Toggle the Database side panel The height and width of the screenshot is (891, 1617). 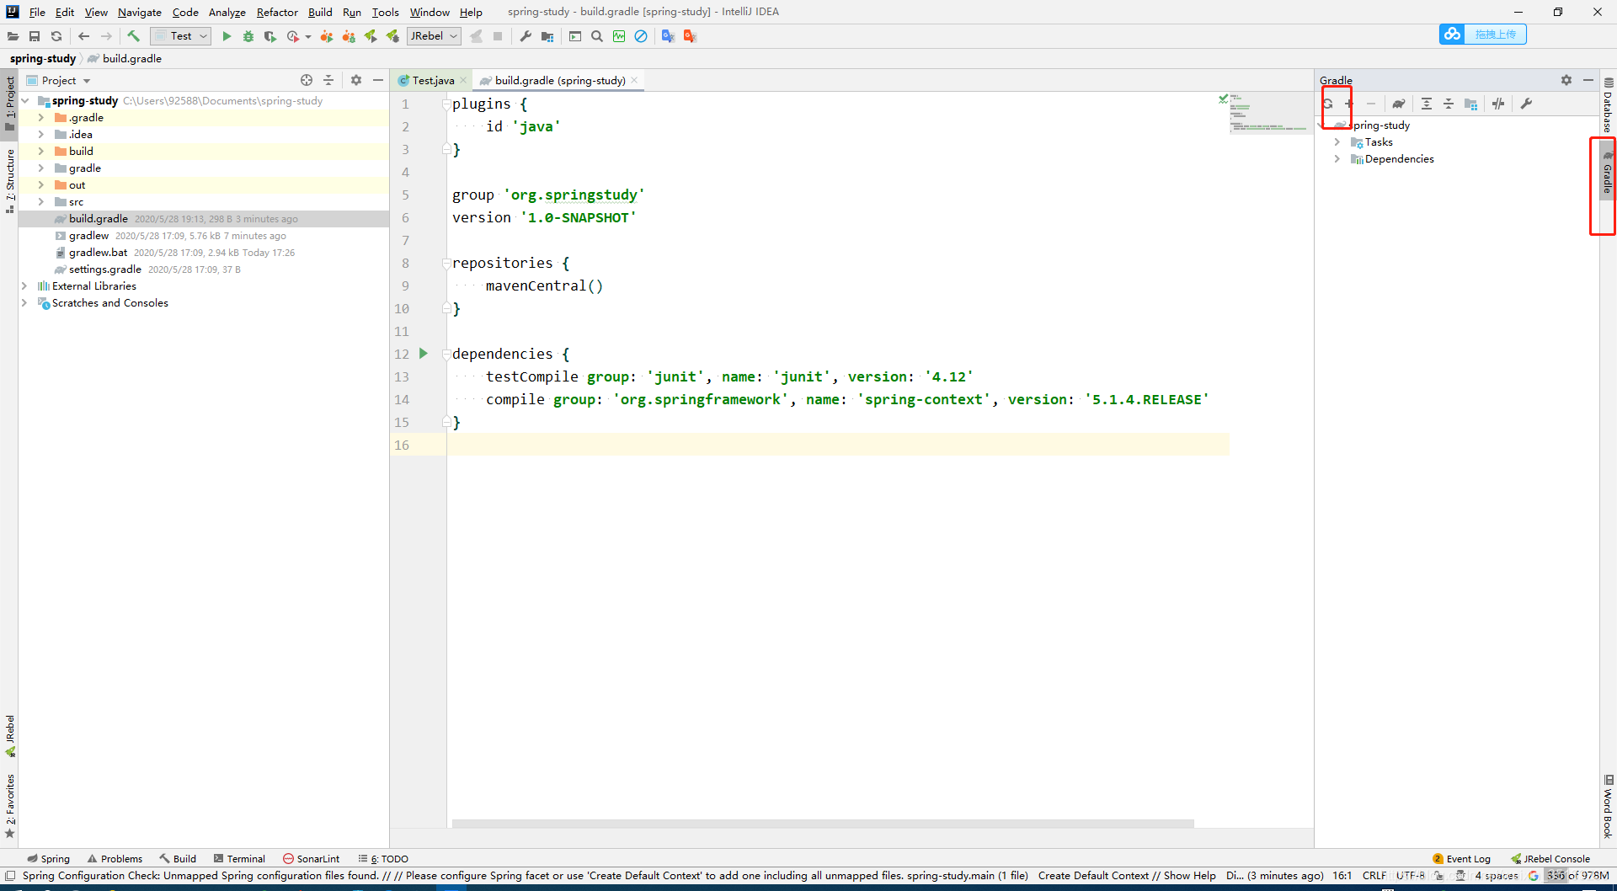[x=1608, y=105]
